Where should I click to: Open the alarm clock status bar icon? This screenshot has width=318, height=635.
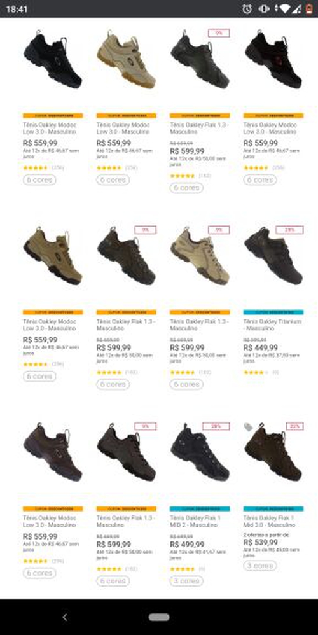[x=247, y=8]
